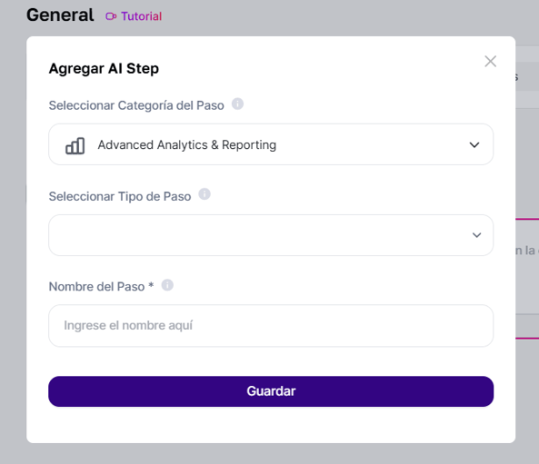The width and height of the screenshot is (539, 464).
Task: Click the pink-bordered panel behind the dialog
Action: click(x=527, y=278)
